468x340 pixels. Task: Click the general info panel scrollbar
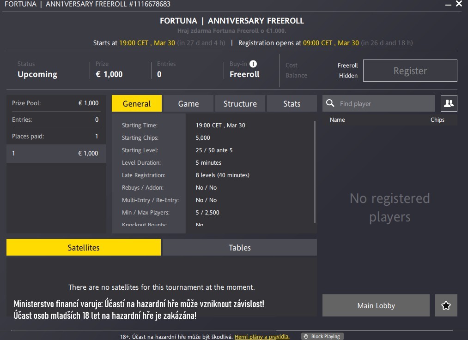[x=315, y=172]
